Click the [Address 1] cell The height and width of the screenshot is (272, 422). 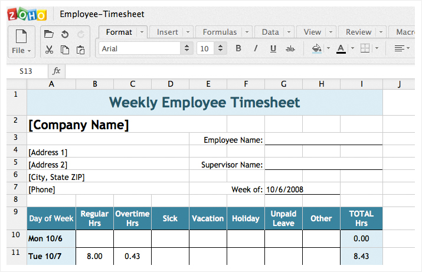tap(108, 152)
